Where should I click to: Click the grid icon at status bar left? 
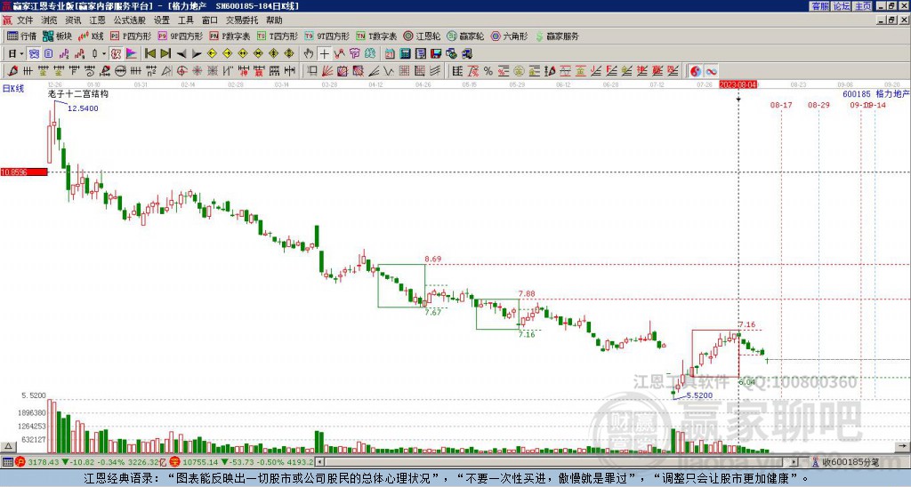pos(7,462)
